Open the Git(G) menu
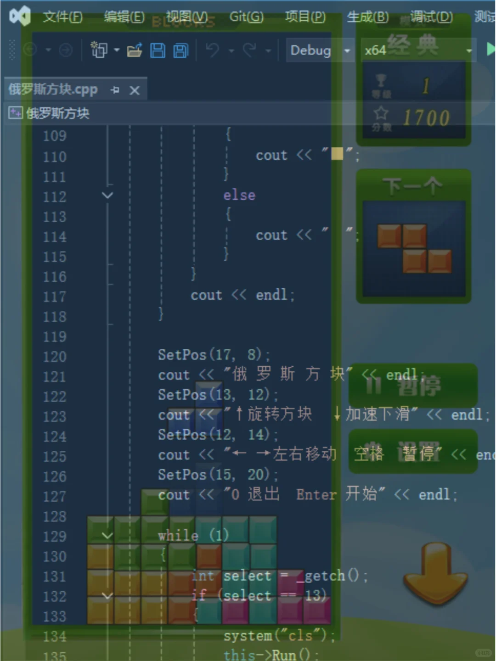Screen dimensions: 496x661 click(x=246, y=17)
